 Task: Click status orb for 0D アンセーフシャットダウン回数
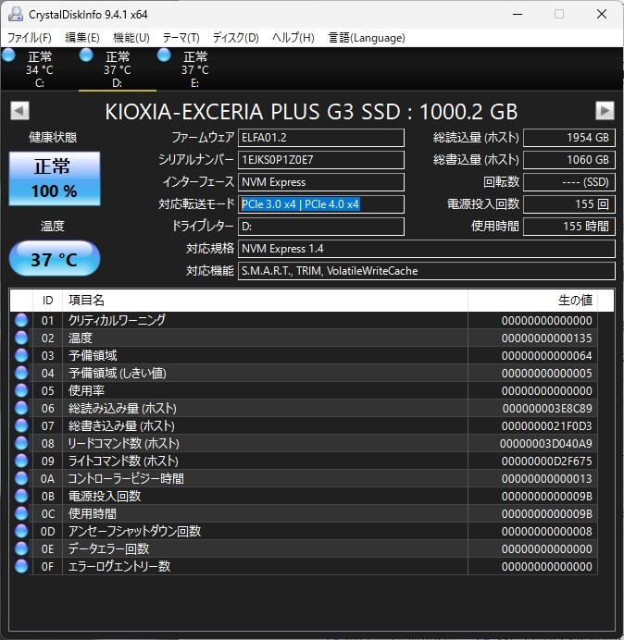(21, 531)
